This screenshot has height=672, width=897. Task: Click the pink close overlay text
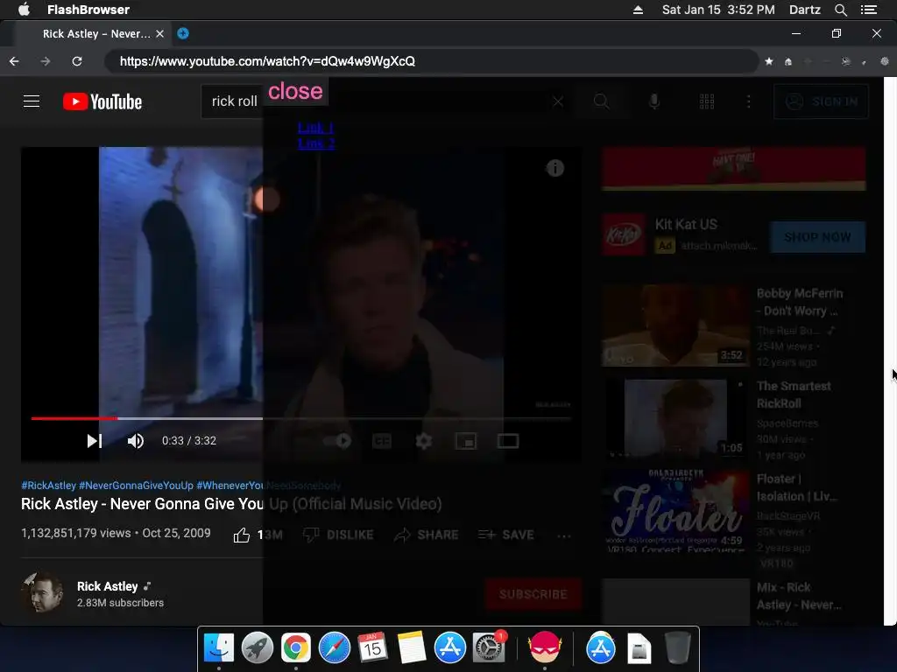click(x=295, y=91)
